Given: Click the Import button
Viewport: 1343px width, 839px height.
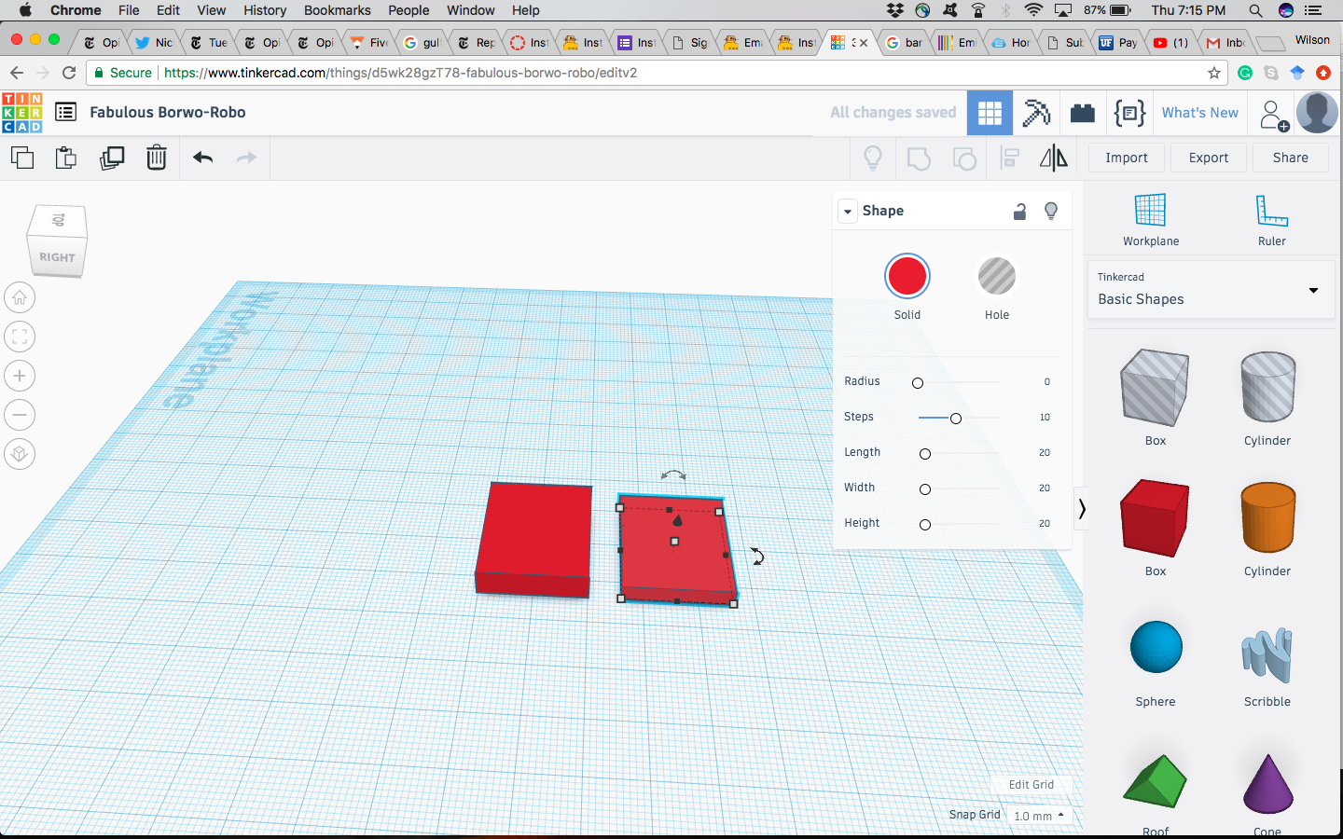Looking at the screenshot, I should pyautogui.click(x=1127, y=158).
